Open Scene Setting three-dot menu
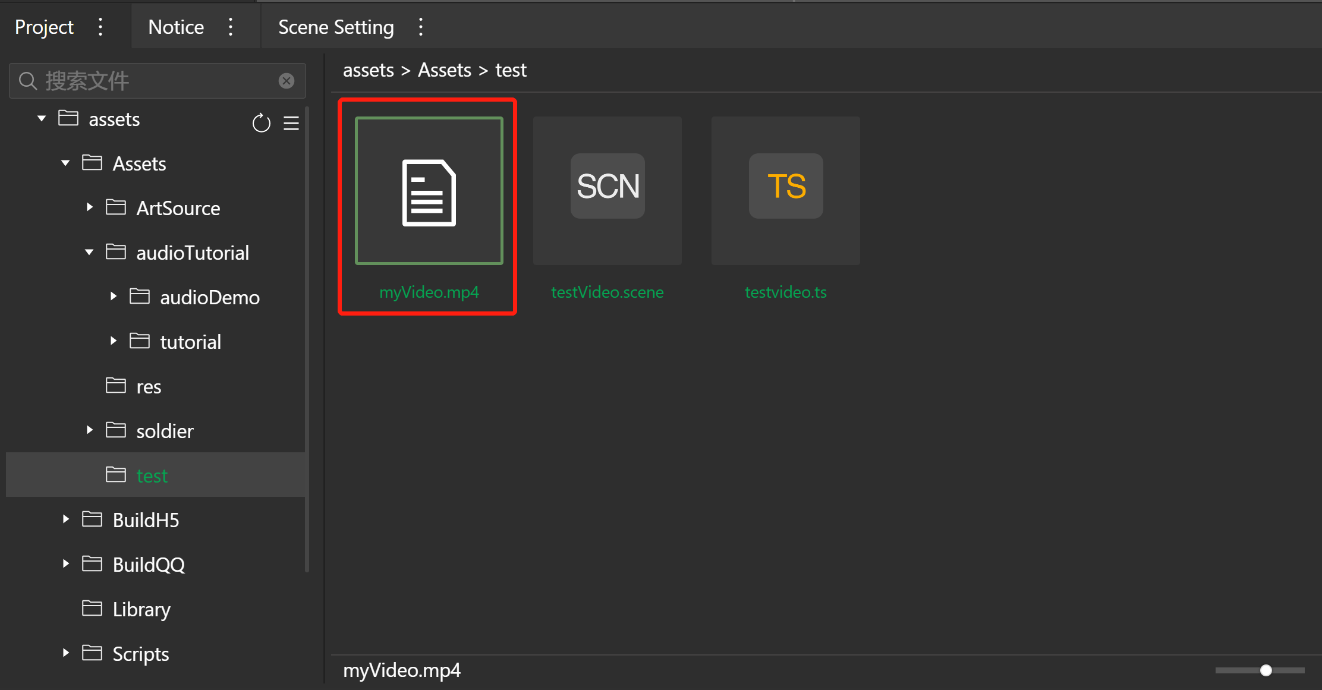This screenshot has height=690, width=1322. tap(421, 27)
